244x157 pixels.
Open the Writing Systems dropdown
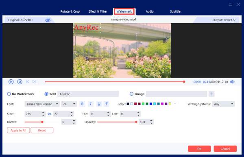click(223, 104)
